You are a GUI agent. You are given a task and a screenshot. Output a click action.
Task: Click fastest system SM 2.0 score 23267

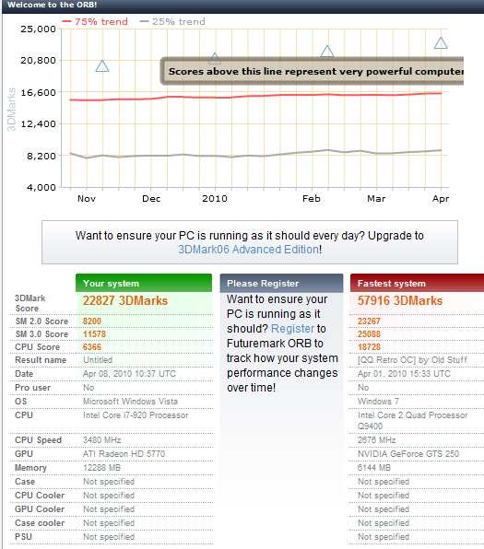click(369, 321)
